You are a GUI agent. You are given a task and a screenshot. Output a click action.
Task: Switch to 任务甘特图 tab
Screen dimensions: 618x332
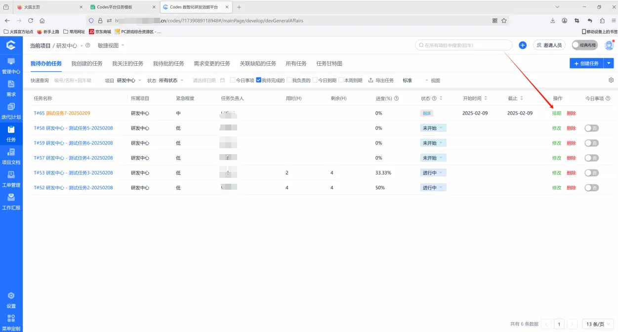tap(329, 63)
